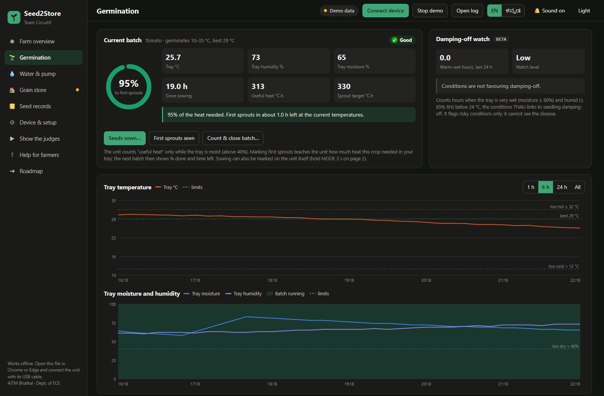The height and width of the screenshot is (396, 604).
Task: Click the Roadmap arrow icon
Action: click(x=12, y=171)
